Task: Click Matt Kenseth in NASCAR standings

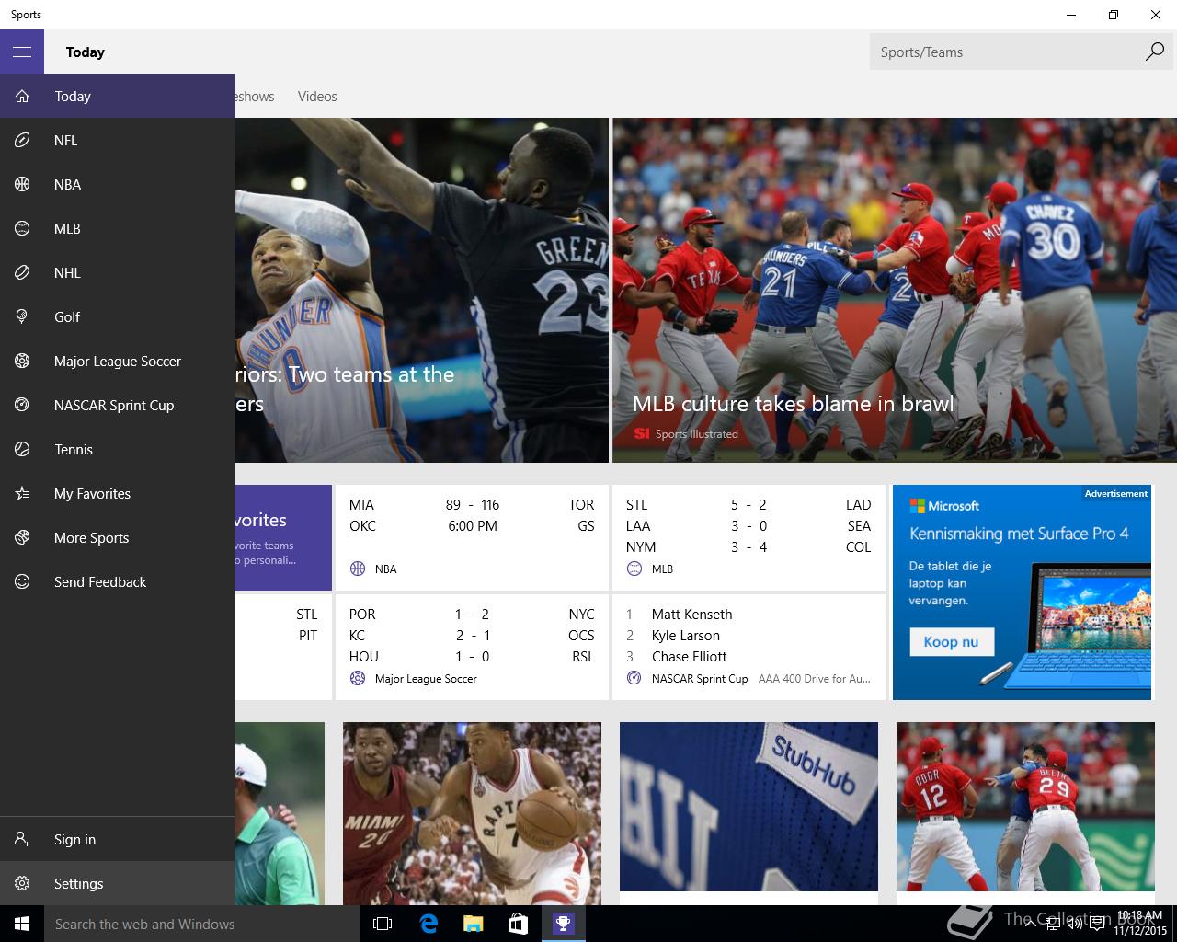Action: click(x=691, y=614)
